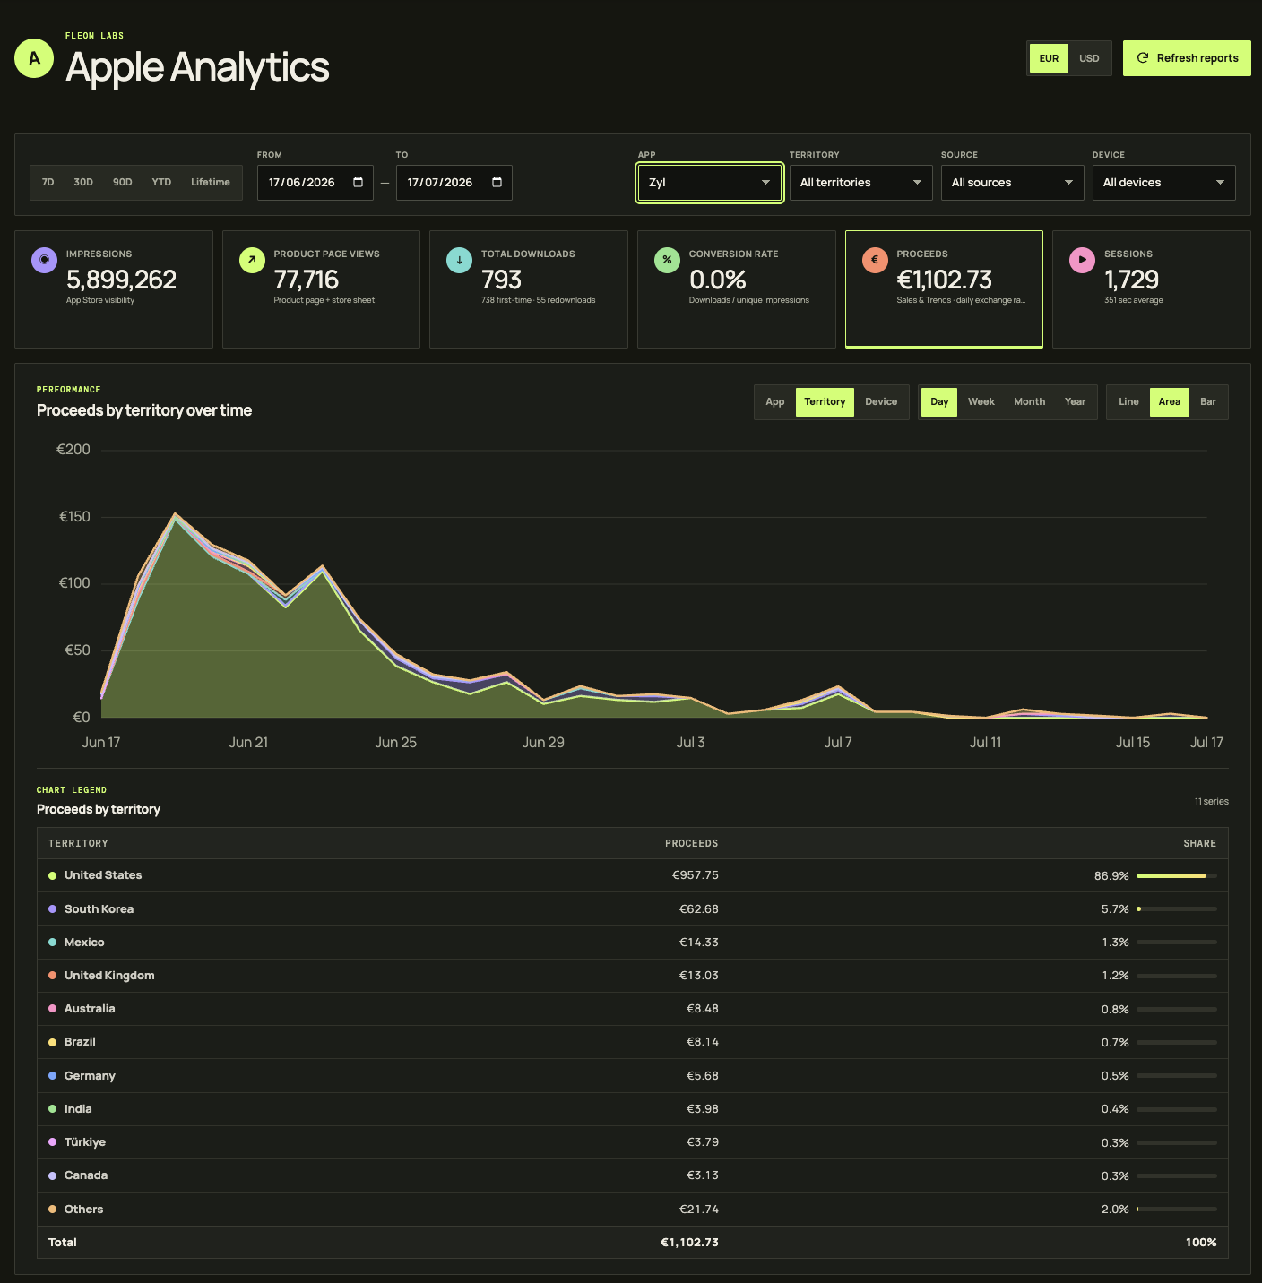
Task: Set chart style to Line
Action: click(x=1128, y=402)
